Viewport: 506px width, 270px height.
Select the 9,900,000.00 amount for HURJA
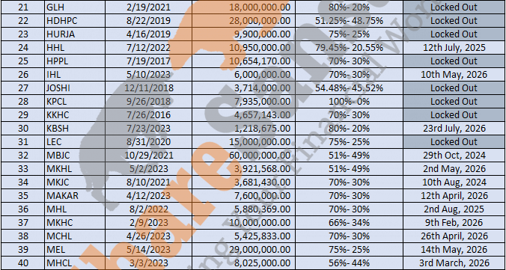pos(243,34)
